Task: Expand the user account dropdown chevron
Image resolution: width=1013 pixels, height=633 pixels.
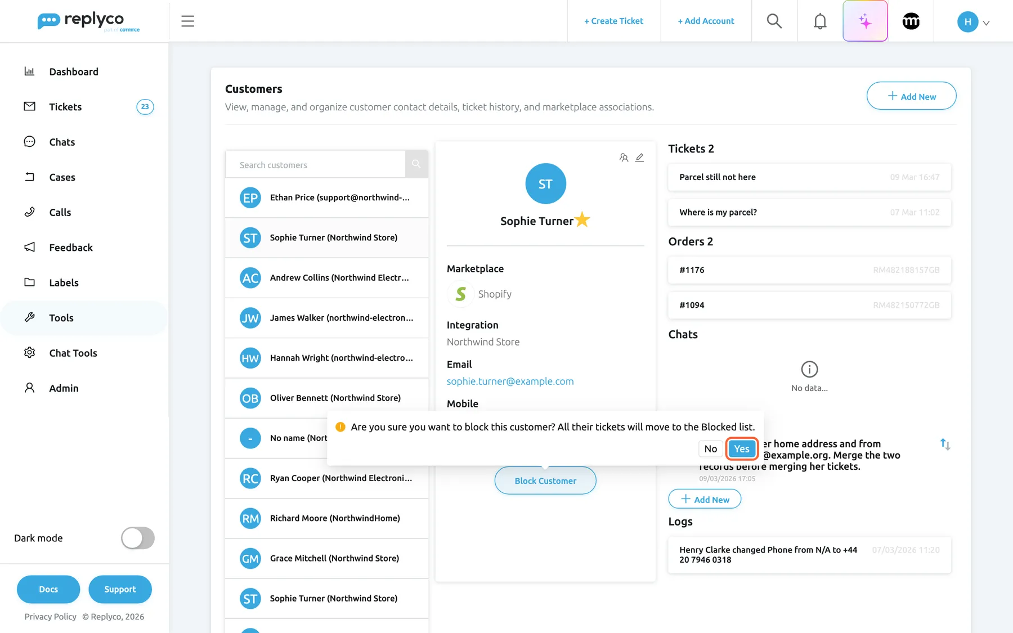Action: tap(986, 23)
